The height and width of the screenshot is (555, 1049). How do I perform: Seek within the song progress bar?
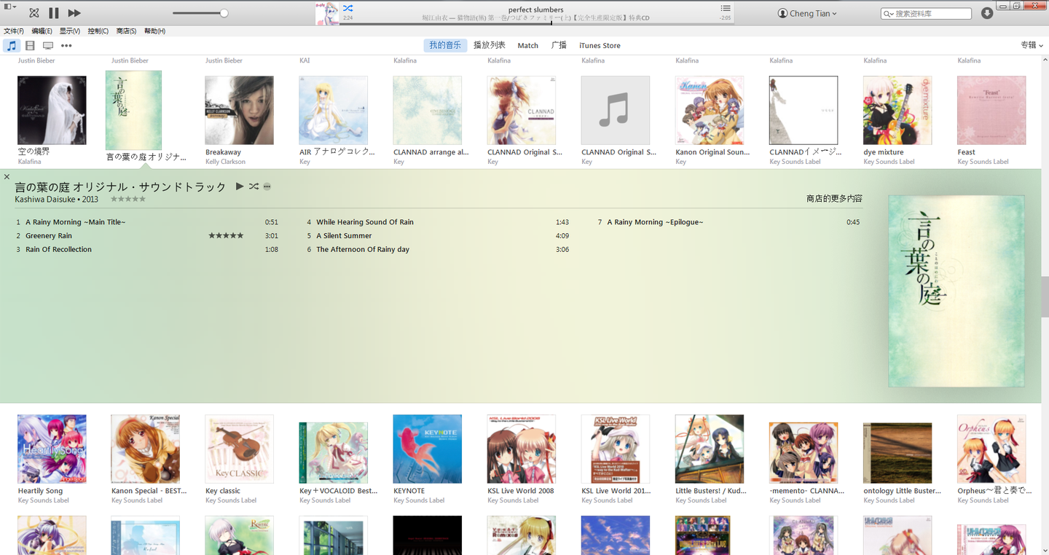536,24
